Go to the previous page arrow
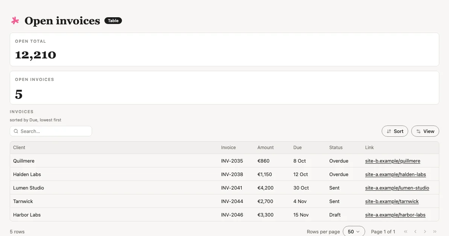The width and height of the screenshot is (449, 236). [x=415, y=232]
